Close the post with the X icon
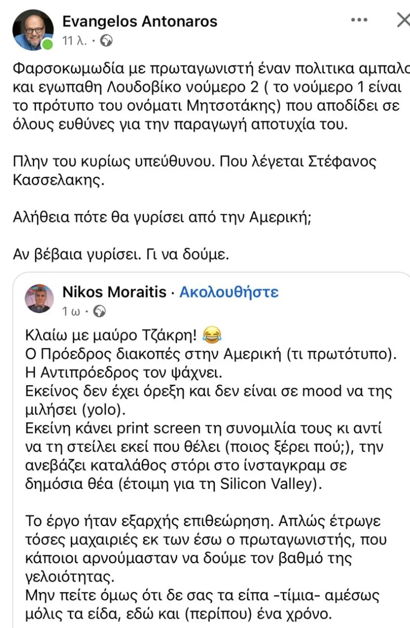Screen dimensions: 410x628 tap(403, 20)
